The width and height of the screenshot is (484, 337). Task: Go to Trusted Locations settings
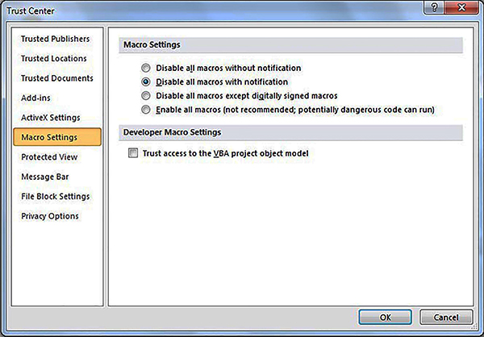pos(54,59)
